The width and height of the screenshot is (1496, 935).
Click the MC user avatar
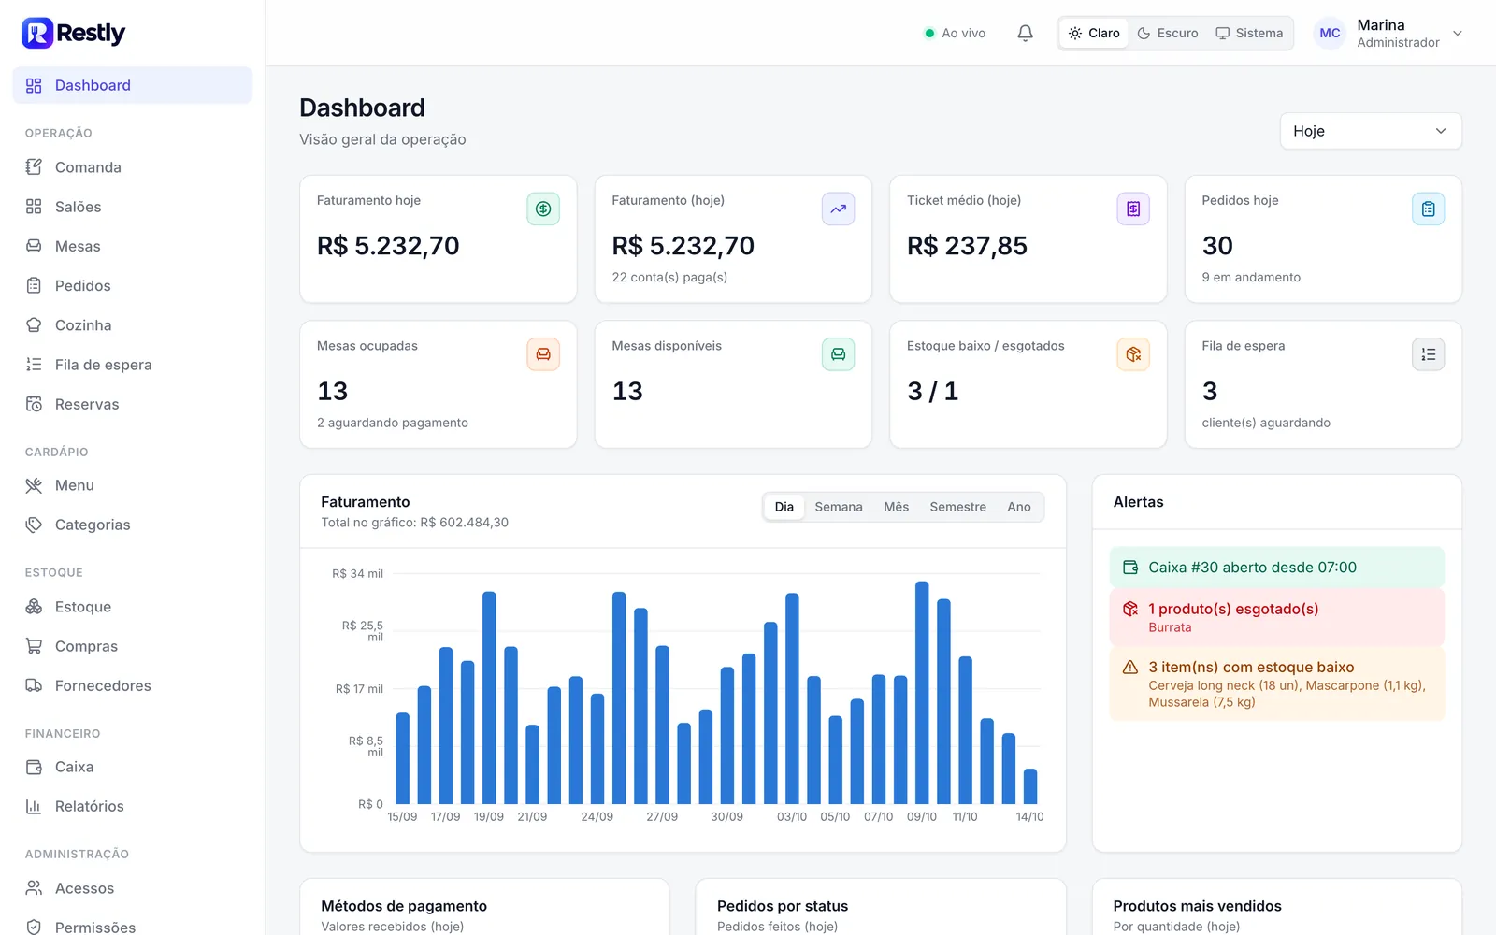click(x=1330, y=34)
